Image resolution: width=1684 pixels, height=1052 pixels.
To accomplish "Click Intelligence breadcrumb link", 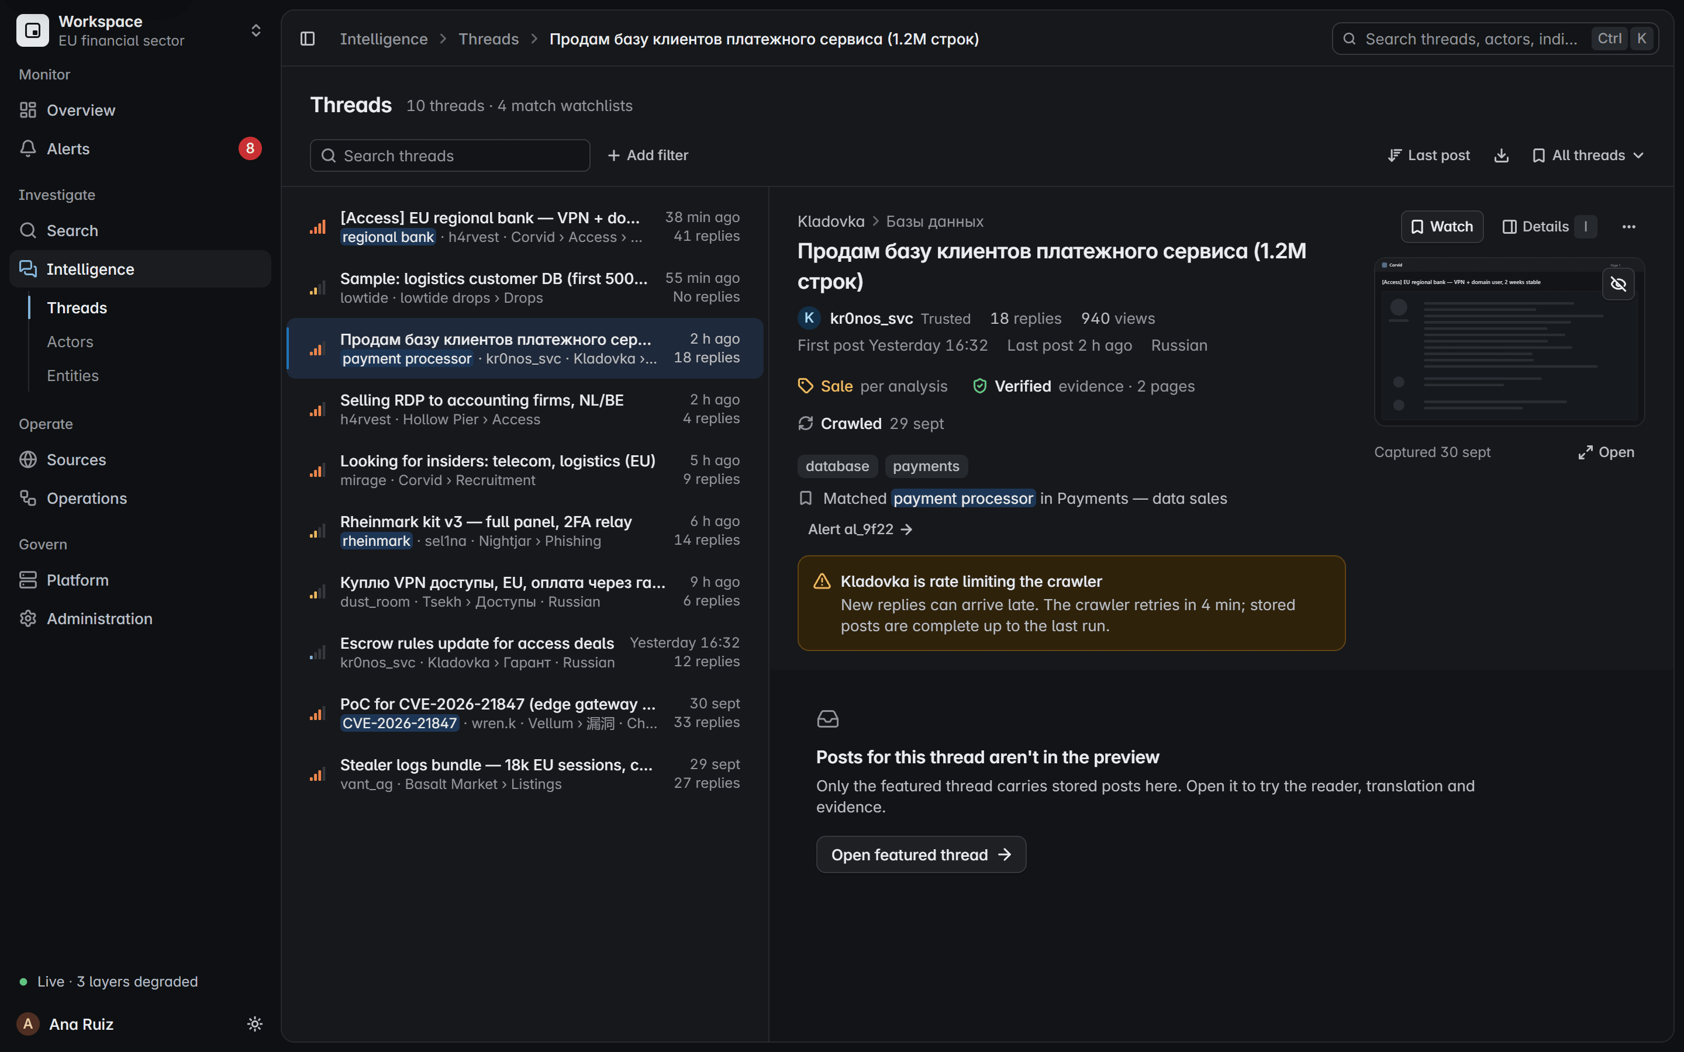I will click(384, 39).
